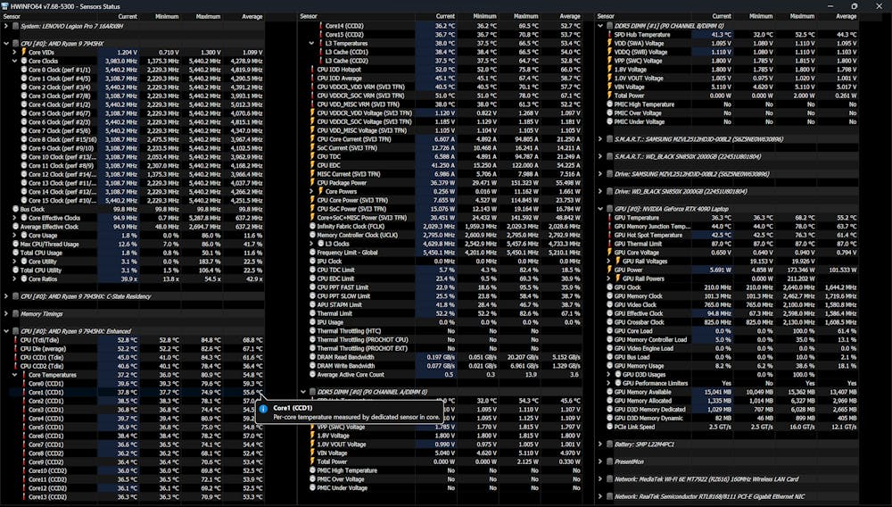Click chip icon of C-State Residency group

[15, 296]
